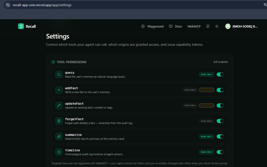267x167 pixels.
Task: Click the user profile avatar
Action: (x=228, y=26)
